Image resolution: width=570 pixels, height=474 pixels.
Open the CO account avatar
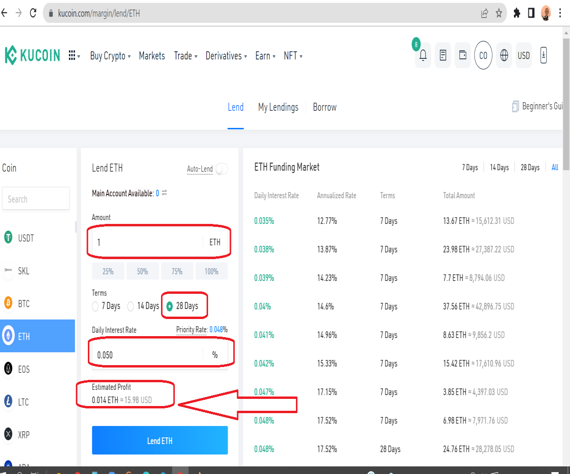click(x=483, y=56)
